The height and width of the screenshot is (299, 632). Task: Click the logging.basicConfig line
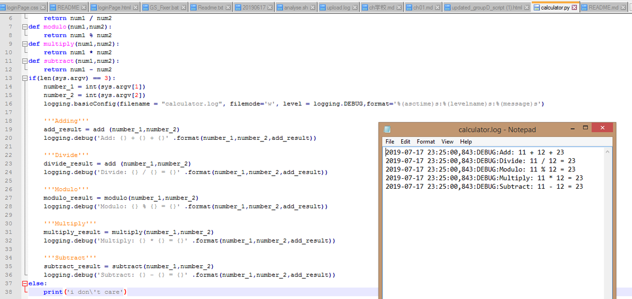(x=294, y=103)
